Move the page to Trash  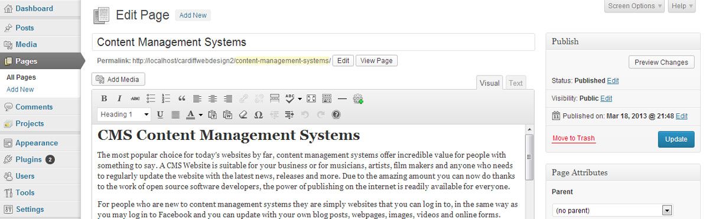573,139
